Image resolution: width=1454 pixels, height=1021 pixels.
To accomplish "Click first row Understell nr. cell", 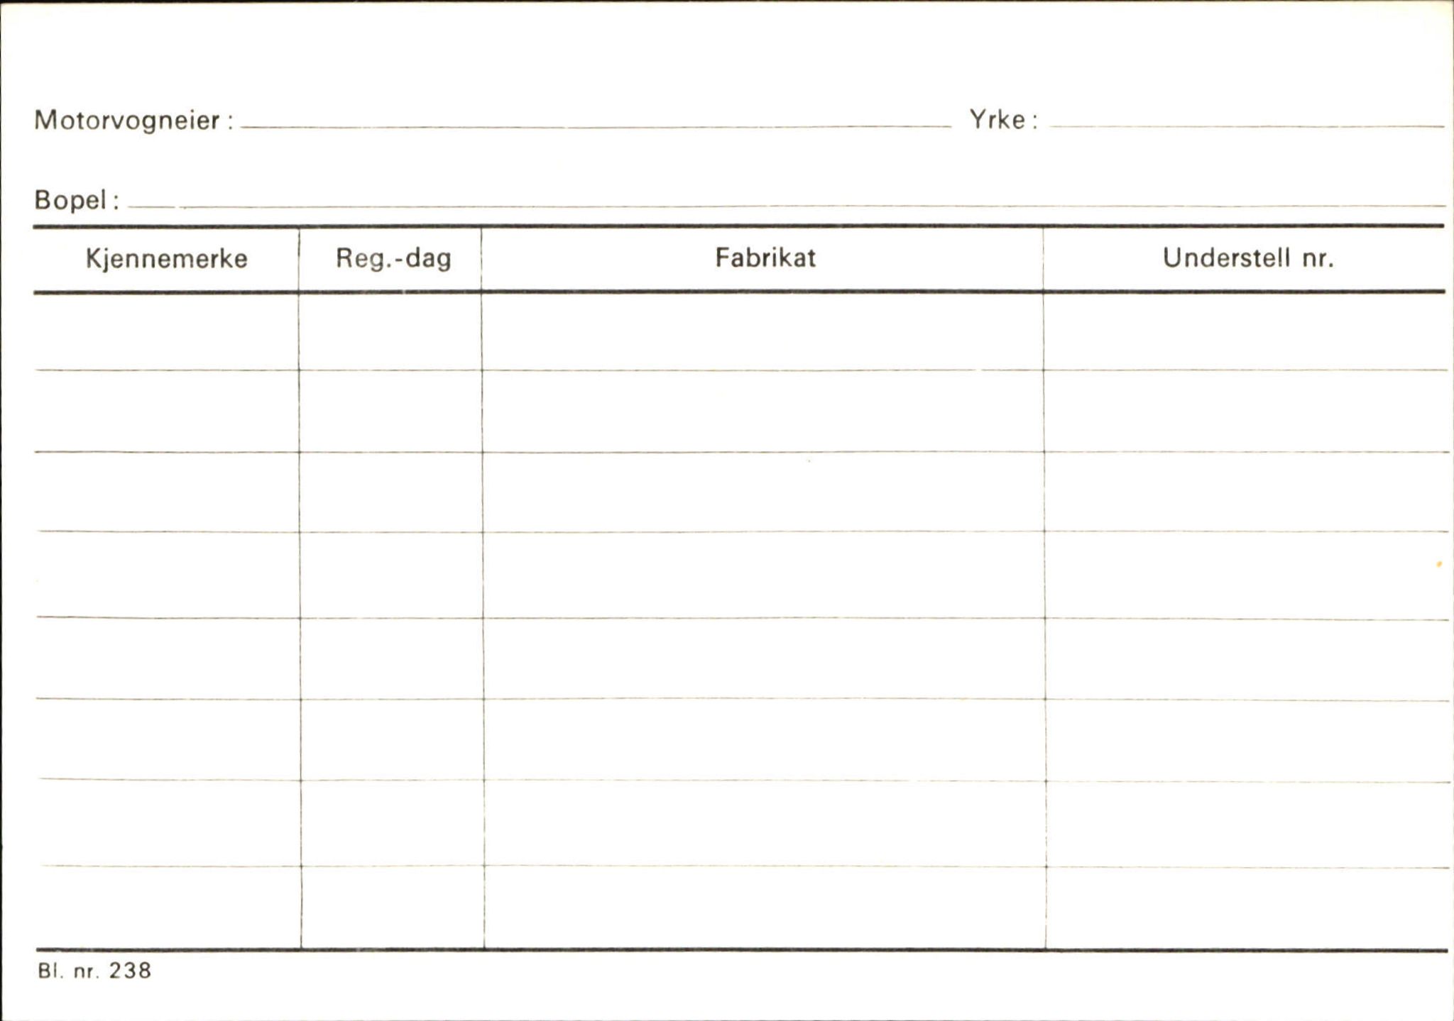I will pos(1245,331).
